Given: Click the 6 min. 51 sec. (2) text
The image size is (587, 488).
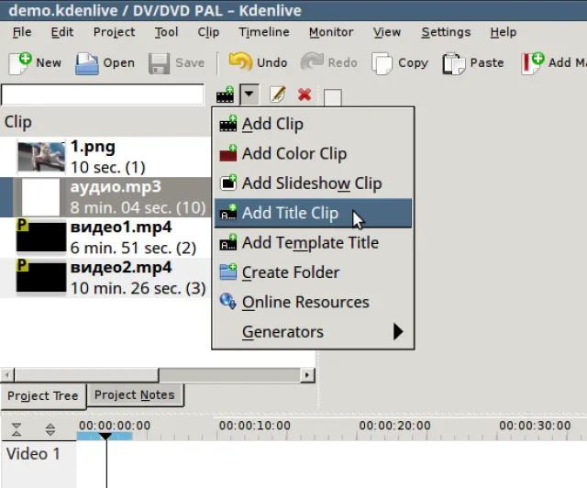Looking at the screenshot, I should (x=133, y=248).
